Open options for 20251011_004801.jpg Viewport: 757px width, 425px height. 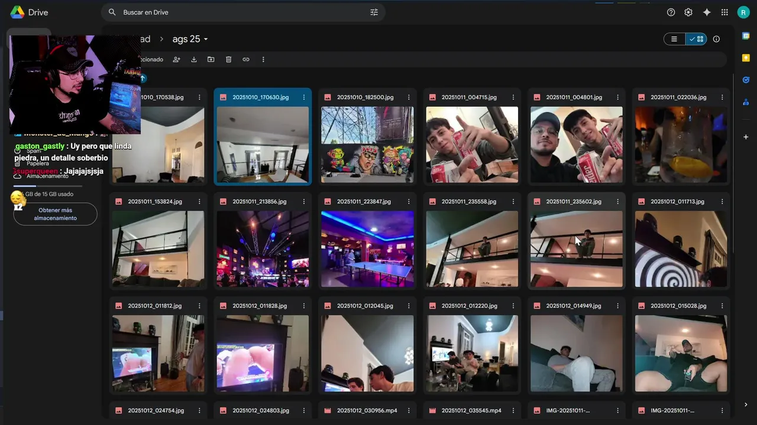click(x=618, y=97)
